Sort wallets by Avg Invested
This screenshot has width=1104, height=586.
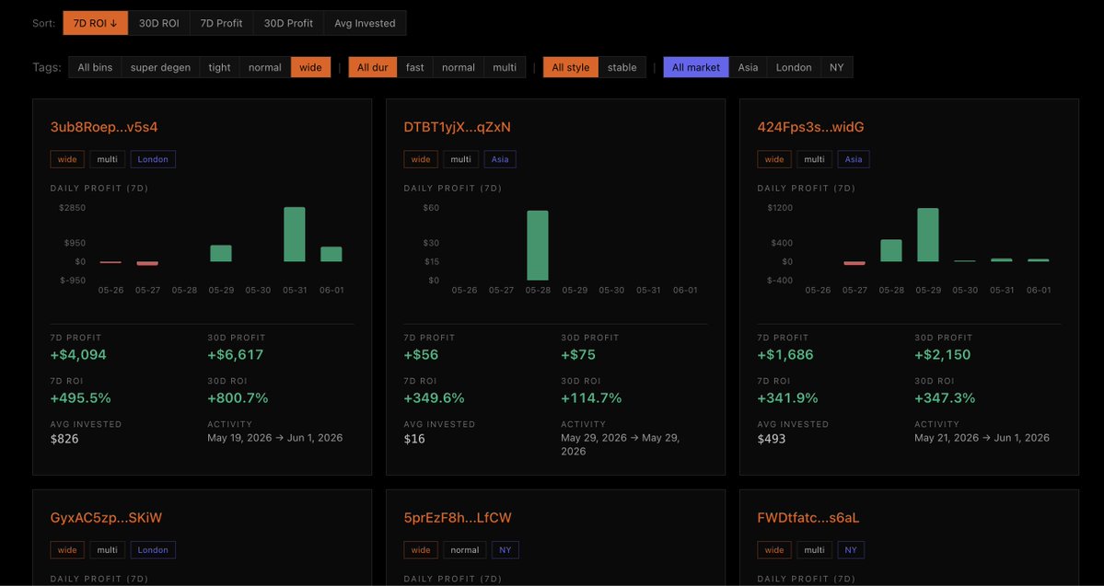tap(365, 23)
